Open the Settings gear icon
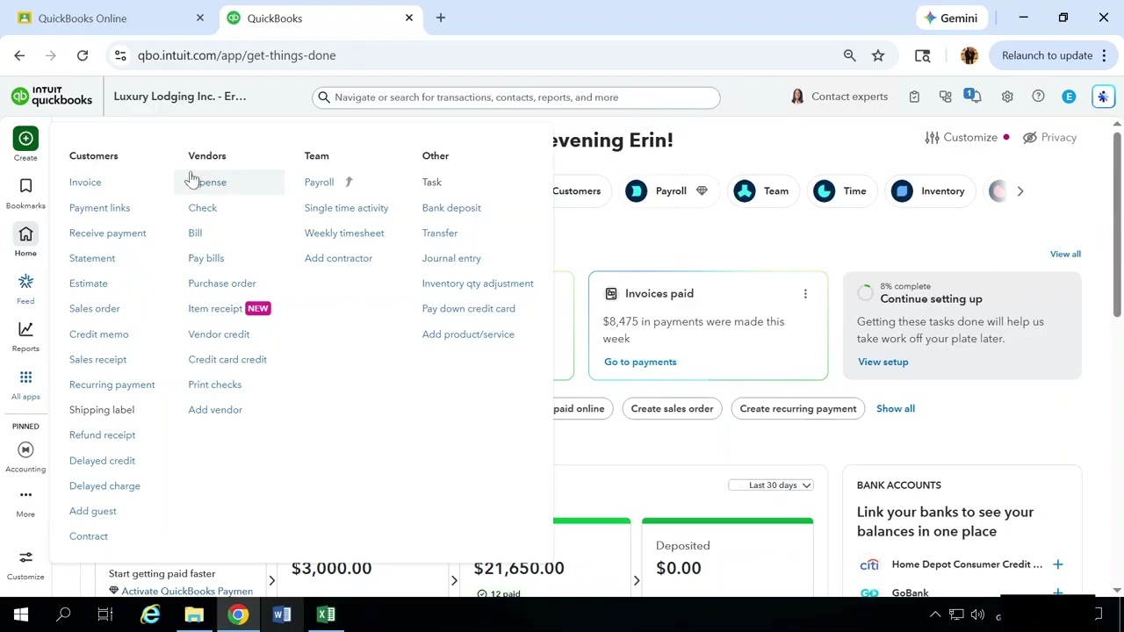This screenshot has width=1124, height=632. (1007, 97)
